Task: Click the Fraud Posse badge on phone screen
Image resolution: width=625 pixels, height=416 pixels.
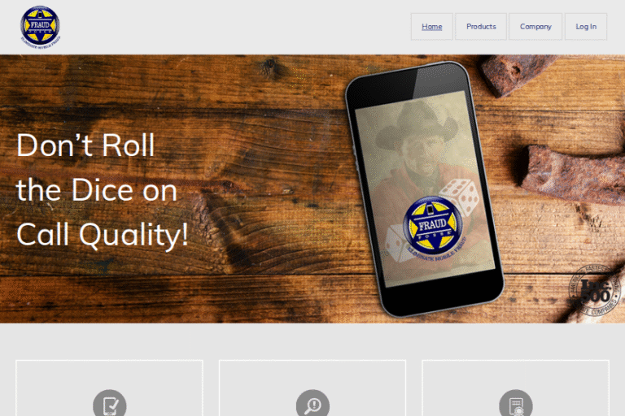Action: 433,226
